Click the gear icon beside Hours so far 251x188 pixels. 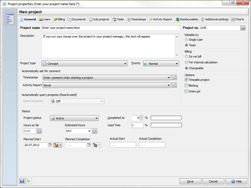40,131
